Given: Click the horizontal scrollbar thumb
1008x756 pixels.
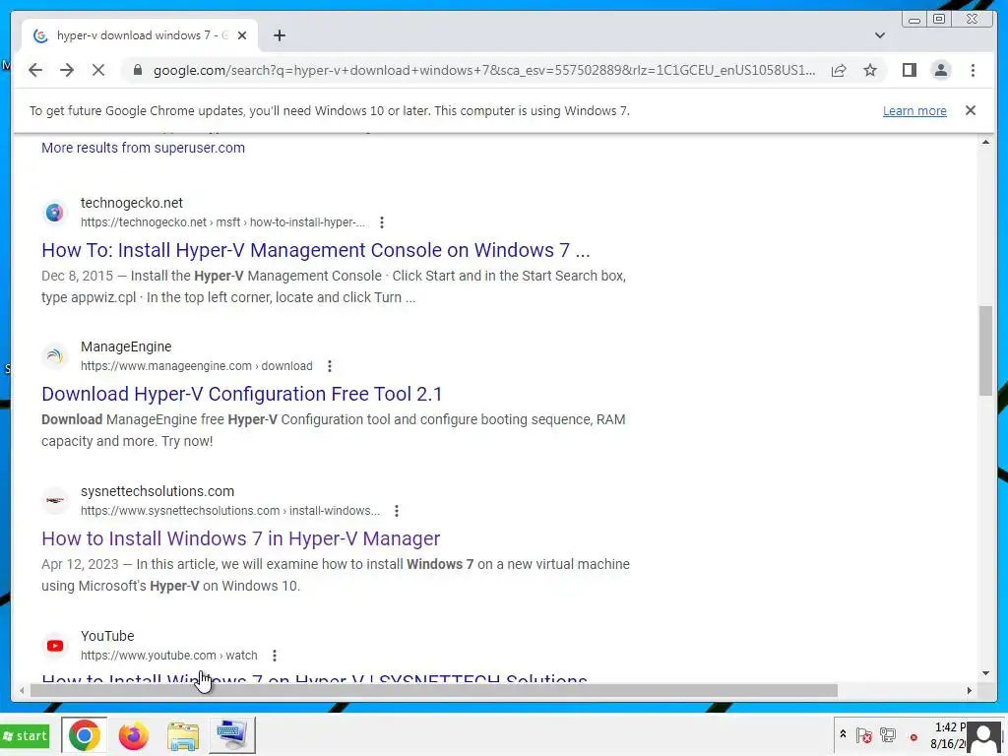Looking at the screenshot, I should pos(434,690).
